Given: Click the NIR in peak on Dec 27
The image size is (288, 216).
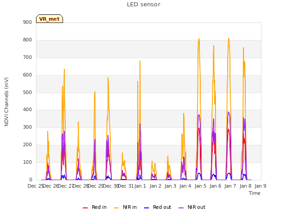Looking at the screenshot, I should point(64,69).
